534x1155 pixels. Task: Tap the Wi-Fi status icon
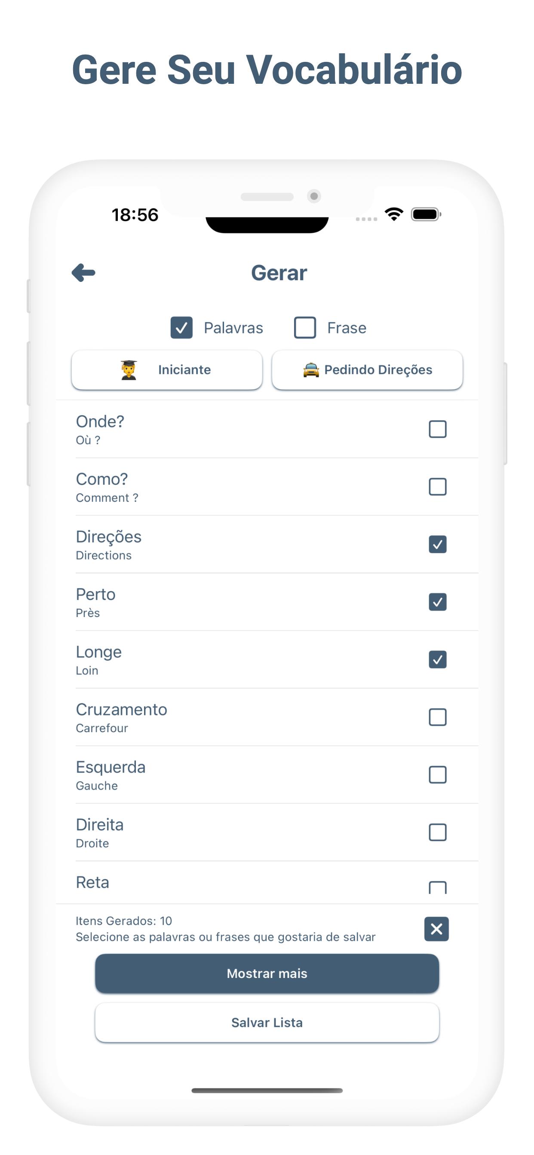393,214
